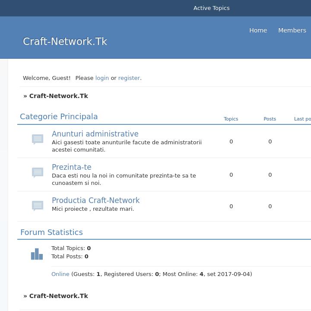Open the Members page
This screenshot has height=311, width=311.
tap(292, 30)
